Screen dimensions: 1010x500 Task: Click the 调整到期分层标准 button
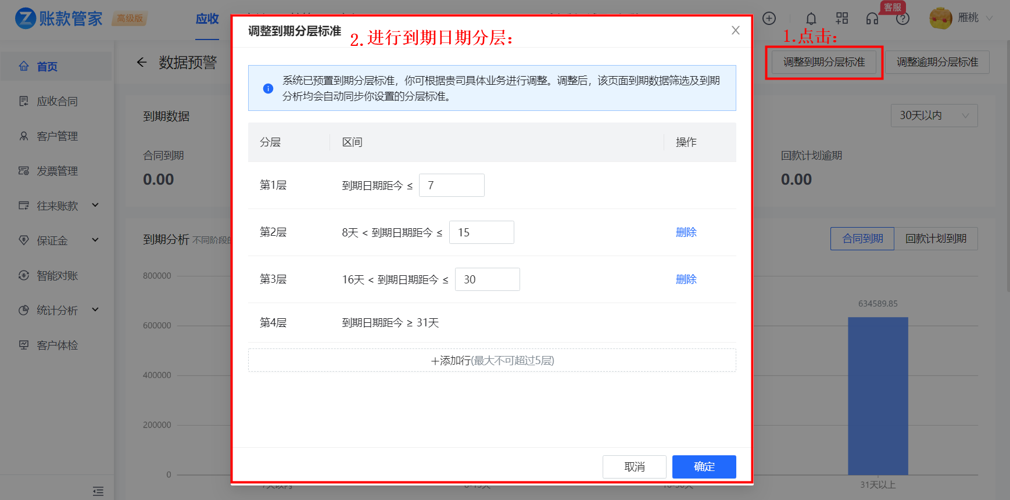[x=824, y=62]
